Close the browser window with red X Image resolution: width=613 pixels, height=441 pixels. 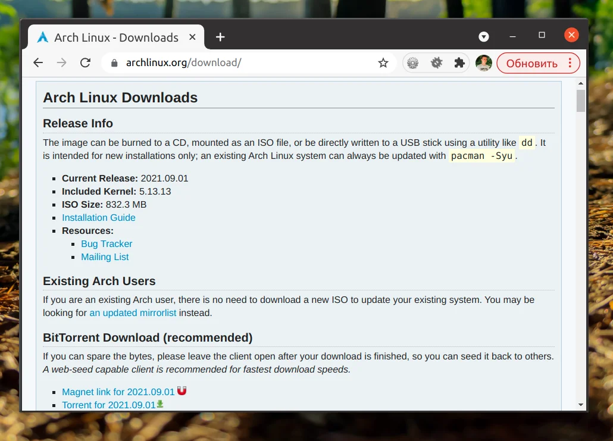[571, 35]
